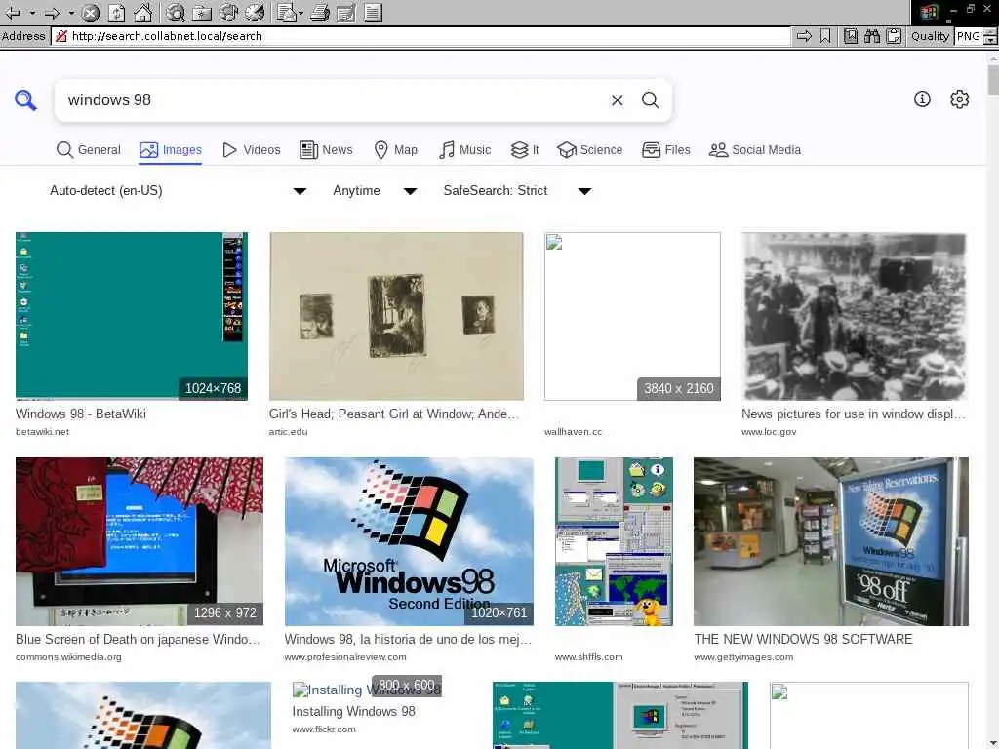The height and width of the screenshot is (749, 999).
Task: Open the News tab
Action: (x=326, y=149)
